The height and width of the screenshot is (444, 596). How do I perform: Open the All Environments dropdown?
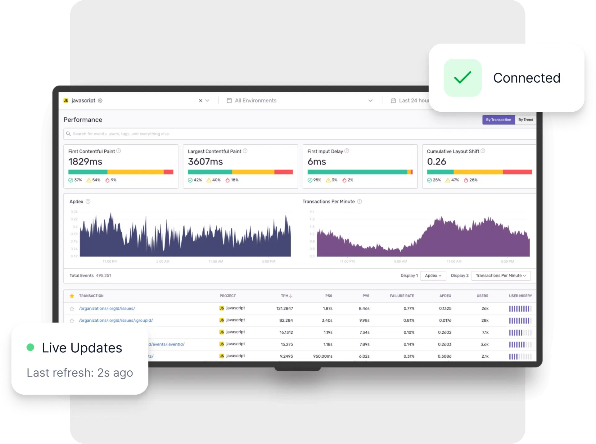click(x=371, y=101)
